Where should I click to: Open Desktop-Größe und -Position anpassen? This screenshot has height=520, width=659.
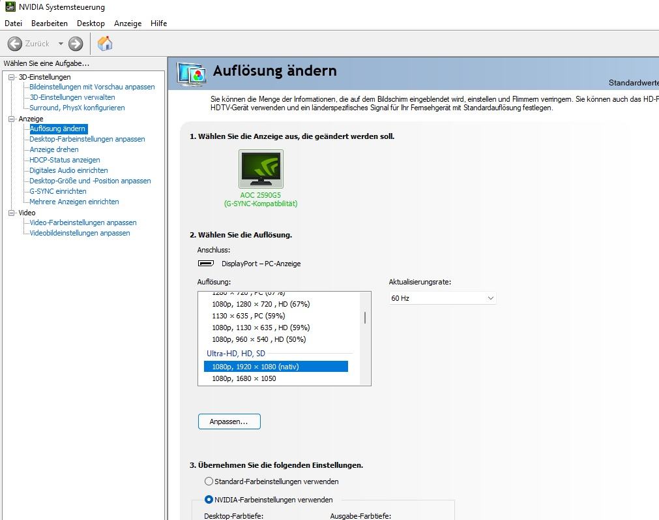click(x=90, y=181)
